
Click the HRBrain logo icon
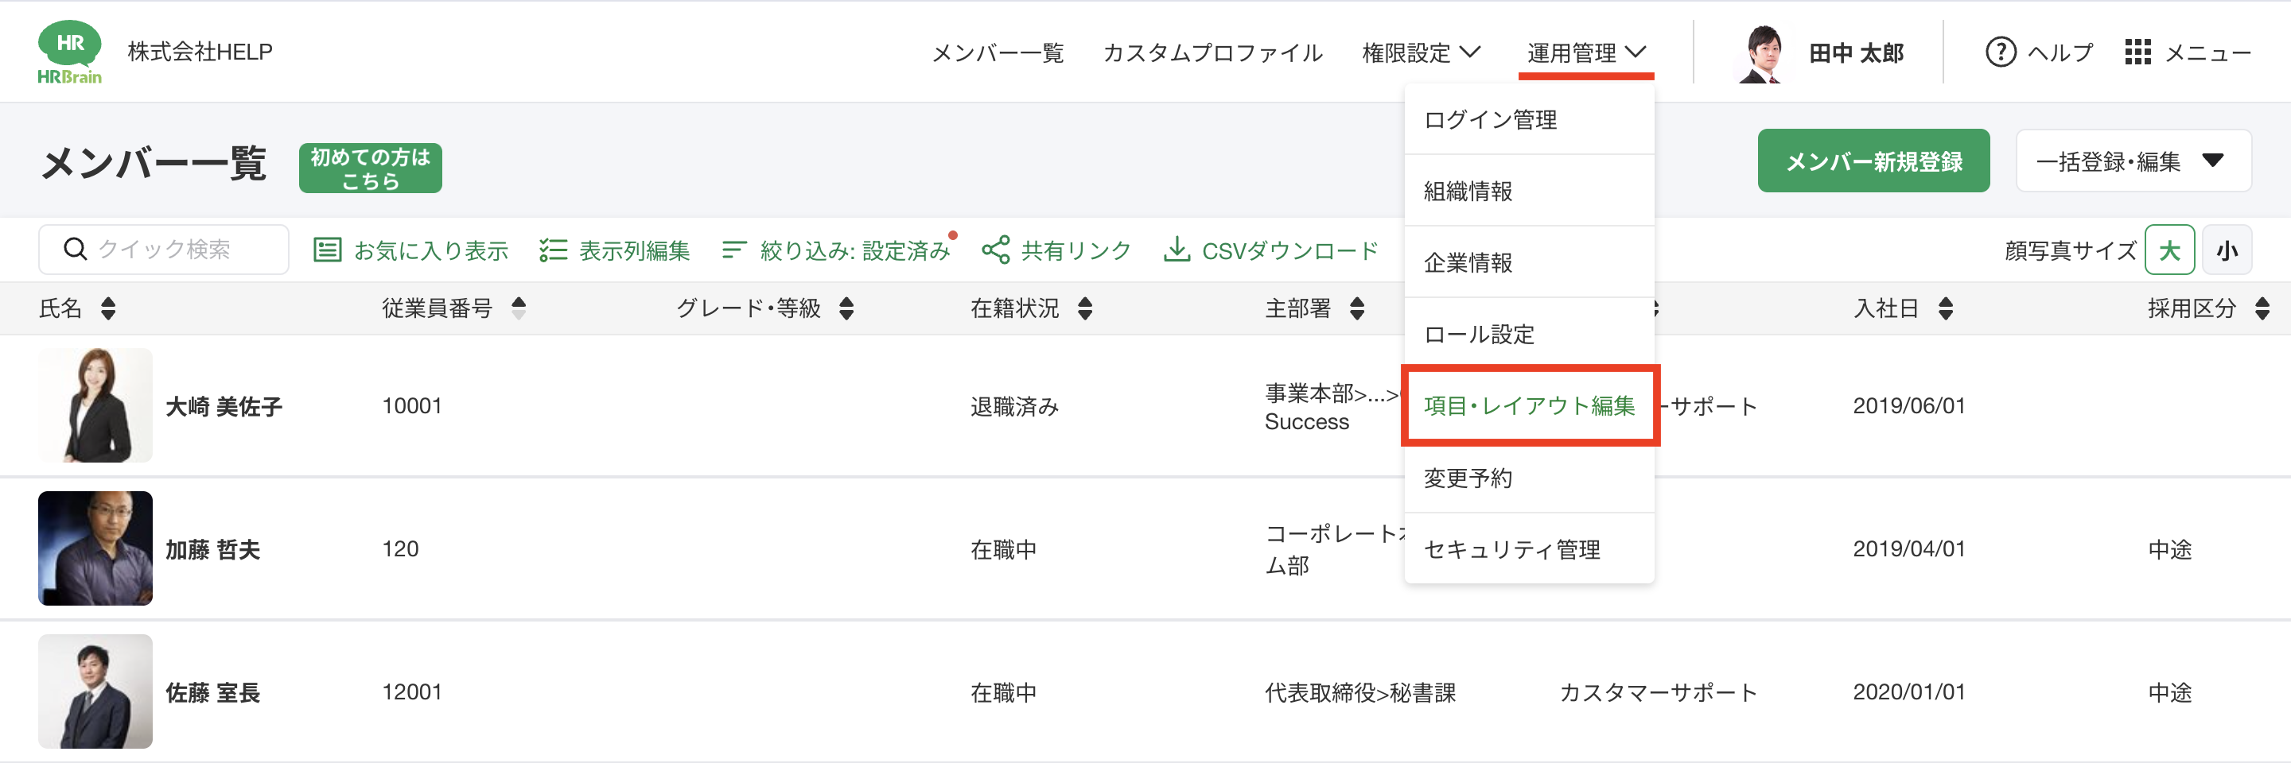tap(69, 52)
